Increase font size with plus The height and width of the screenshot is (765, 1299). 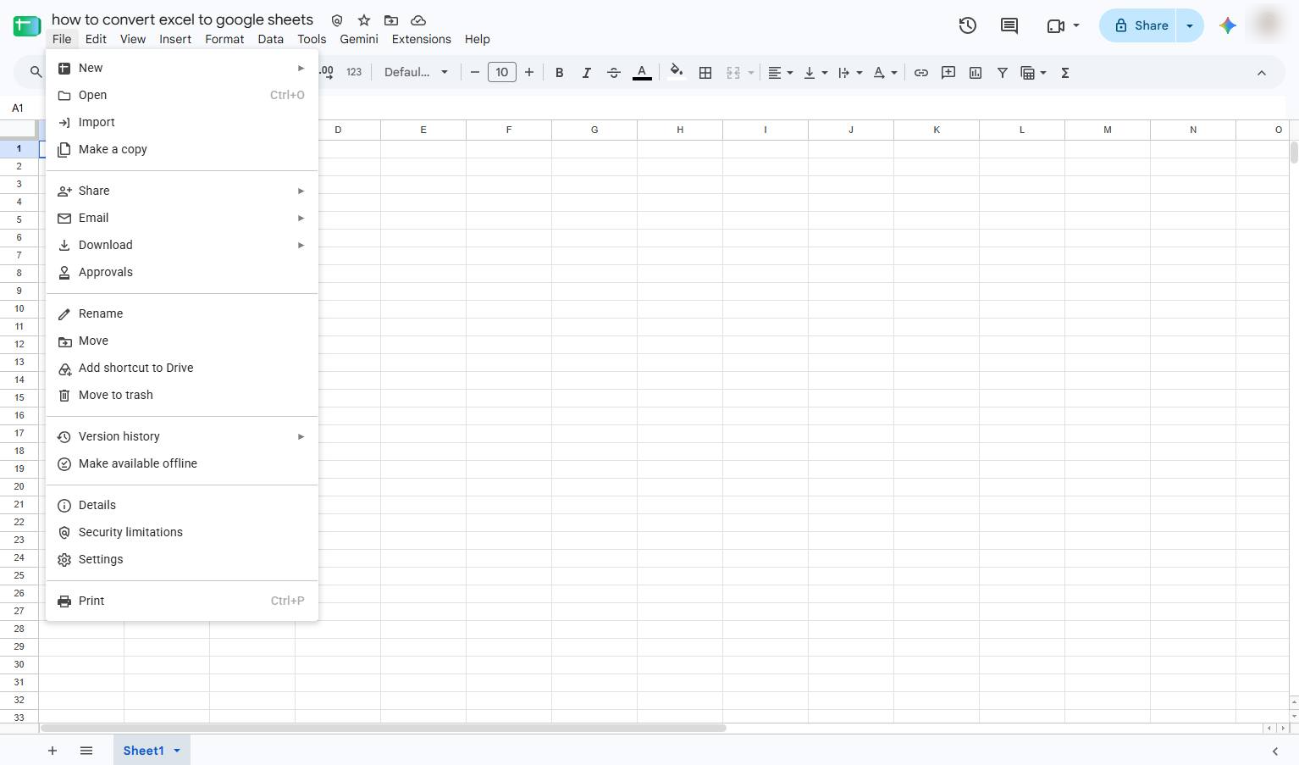pyautogui.click(x=529, y=73)
